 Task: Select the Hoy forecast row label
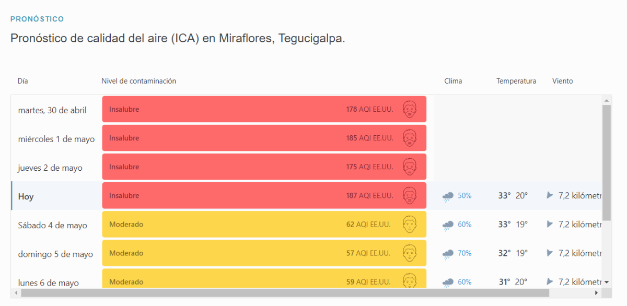coord(26,197)
